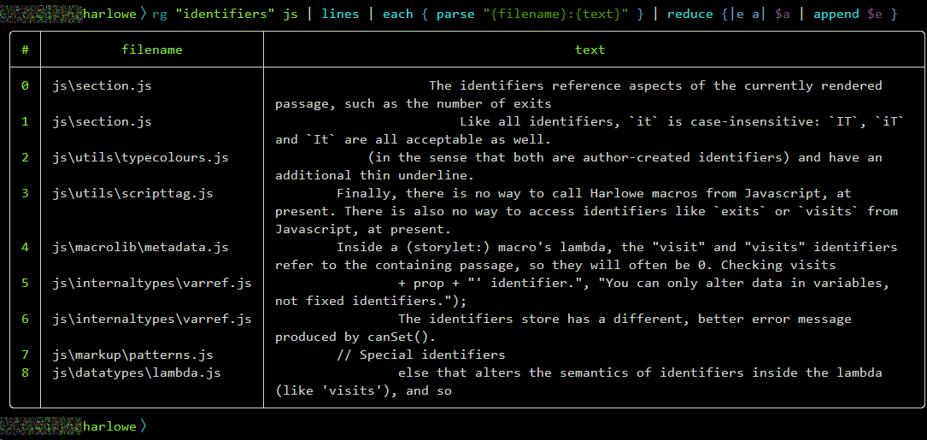Image resolution: width=927 pixels, height=440 pixels.
Task: Click the 'append' command at line end
Action: point(836,15)
